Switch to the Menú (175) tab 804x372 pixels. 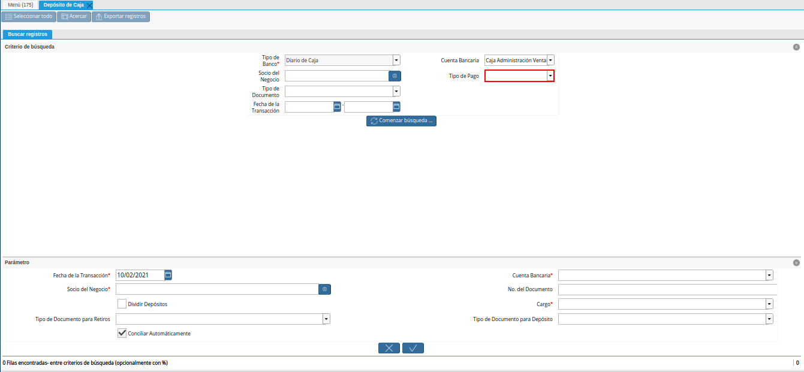pos(20,5)
